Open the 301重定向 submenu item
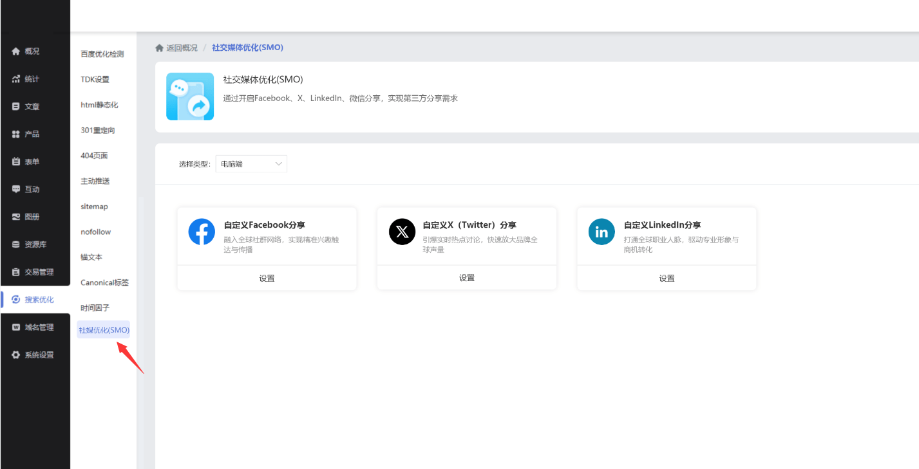 click(x=97, y=131)
